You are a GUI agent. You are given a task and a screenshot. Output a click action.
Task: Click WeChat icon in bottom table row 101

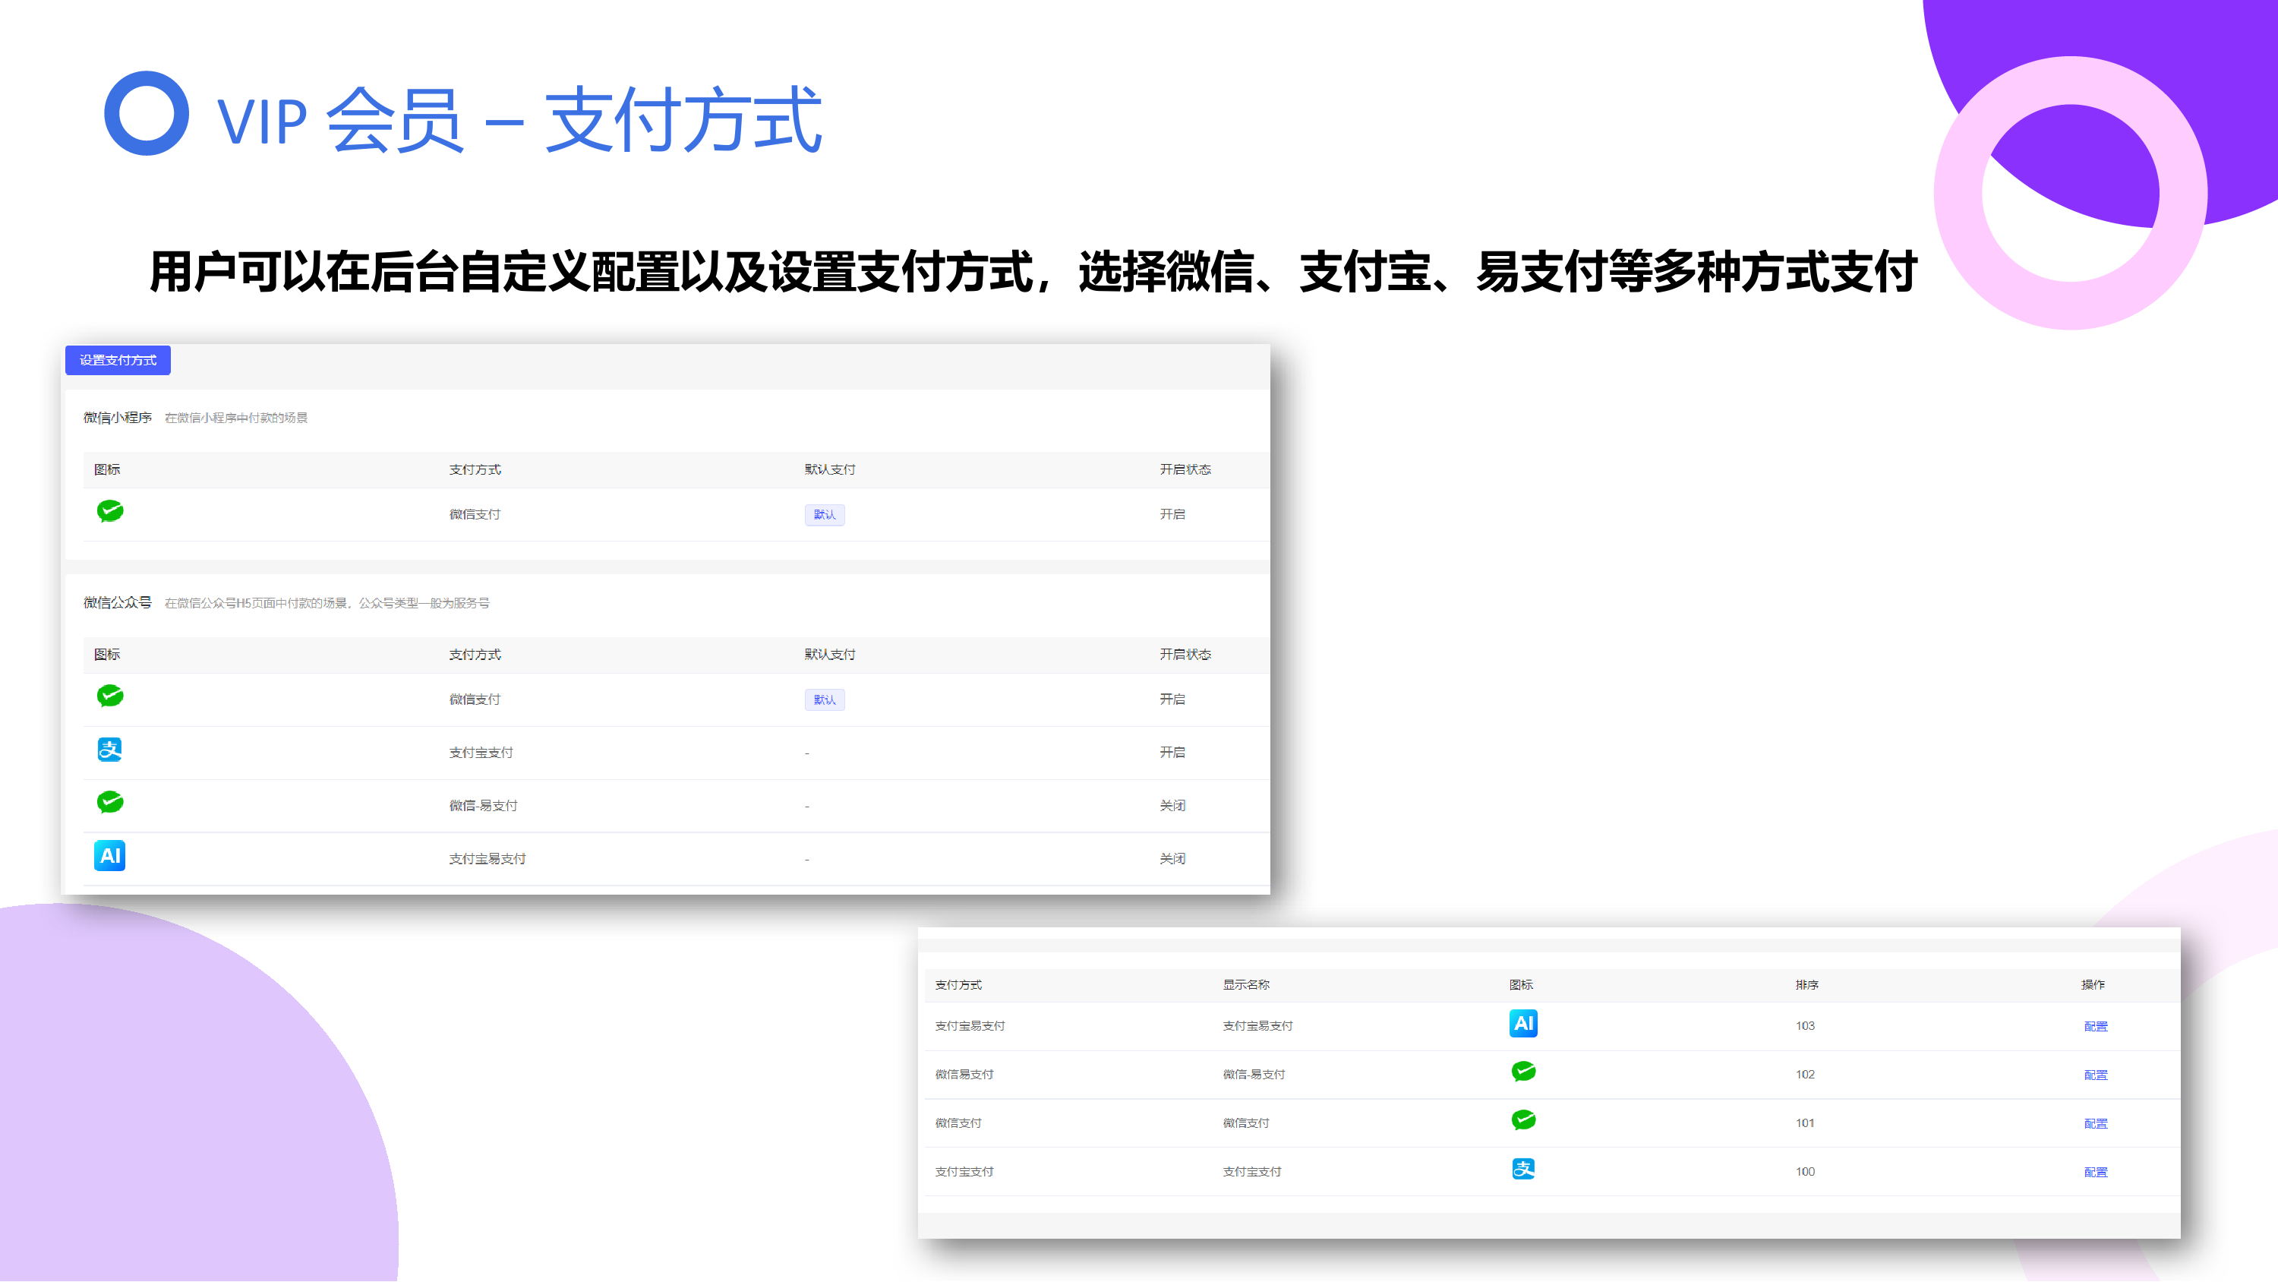coord(1522,1121)
